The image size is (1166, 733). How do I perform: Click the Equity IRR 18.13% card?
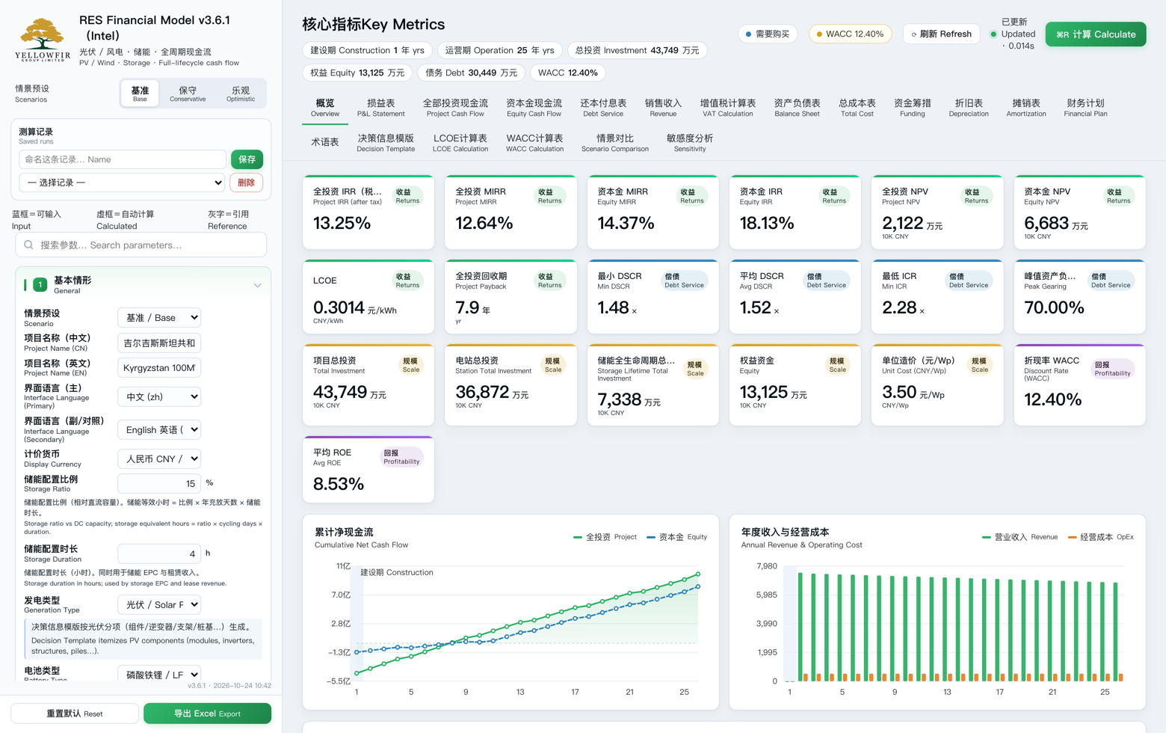[x=795, y=212]
